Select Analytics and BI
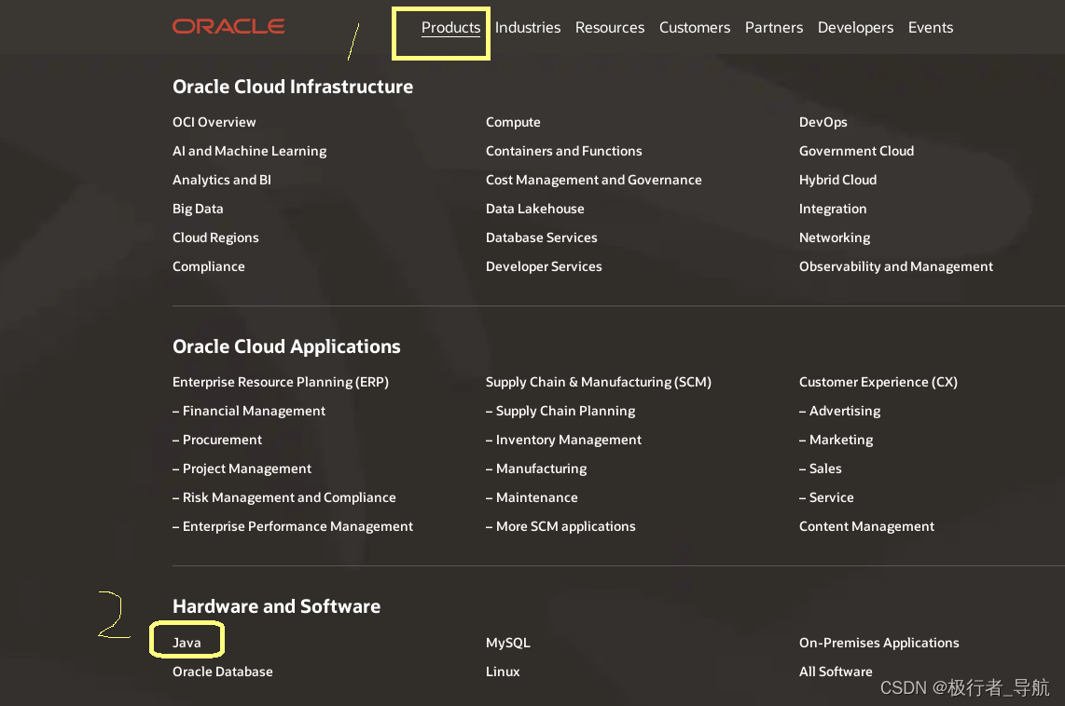Screen dimensions: 1065x706 pos(221,180)
